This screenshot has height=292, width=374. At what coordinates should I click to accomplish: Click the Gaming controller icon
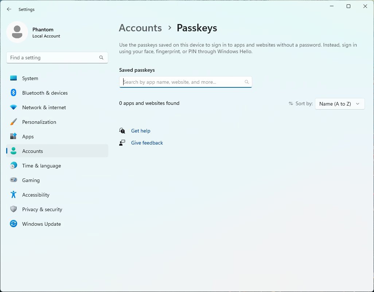(x=13, y=180)
